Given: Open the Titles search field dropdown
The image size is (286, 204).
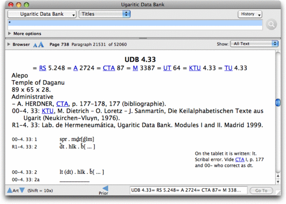Looking at the screenshot, I should [104, 14].
